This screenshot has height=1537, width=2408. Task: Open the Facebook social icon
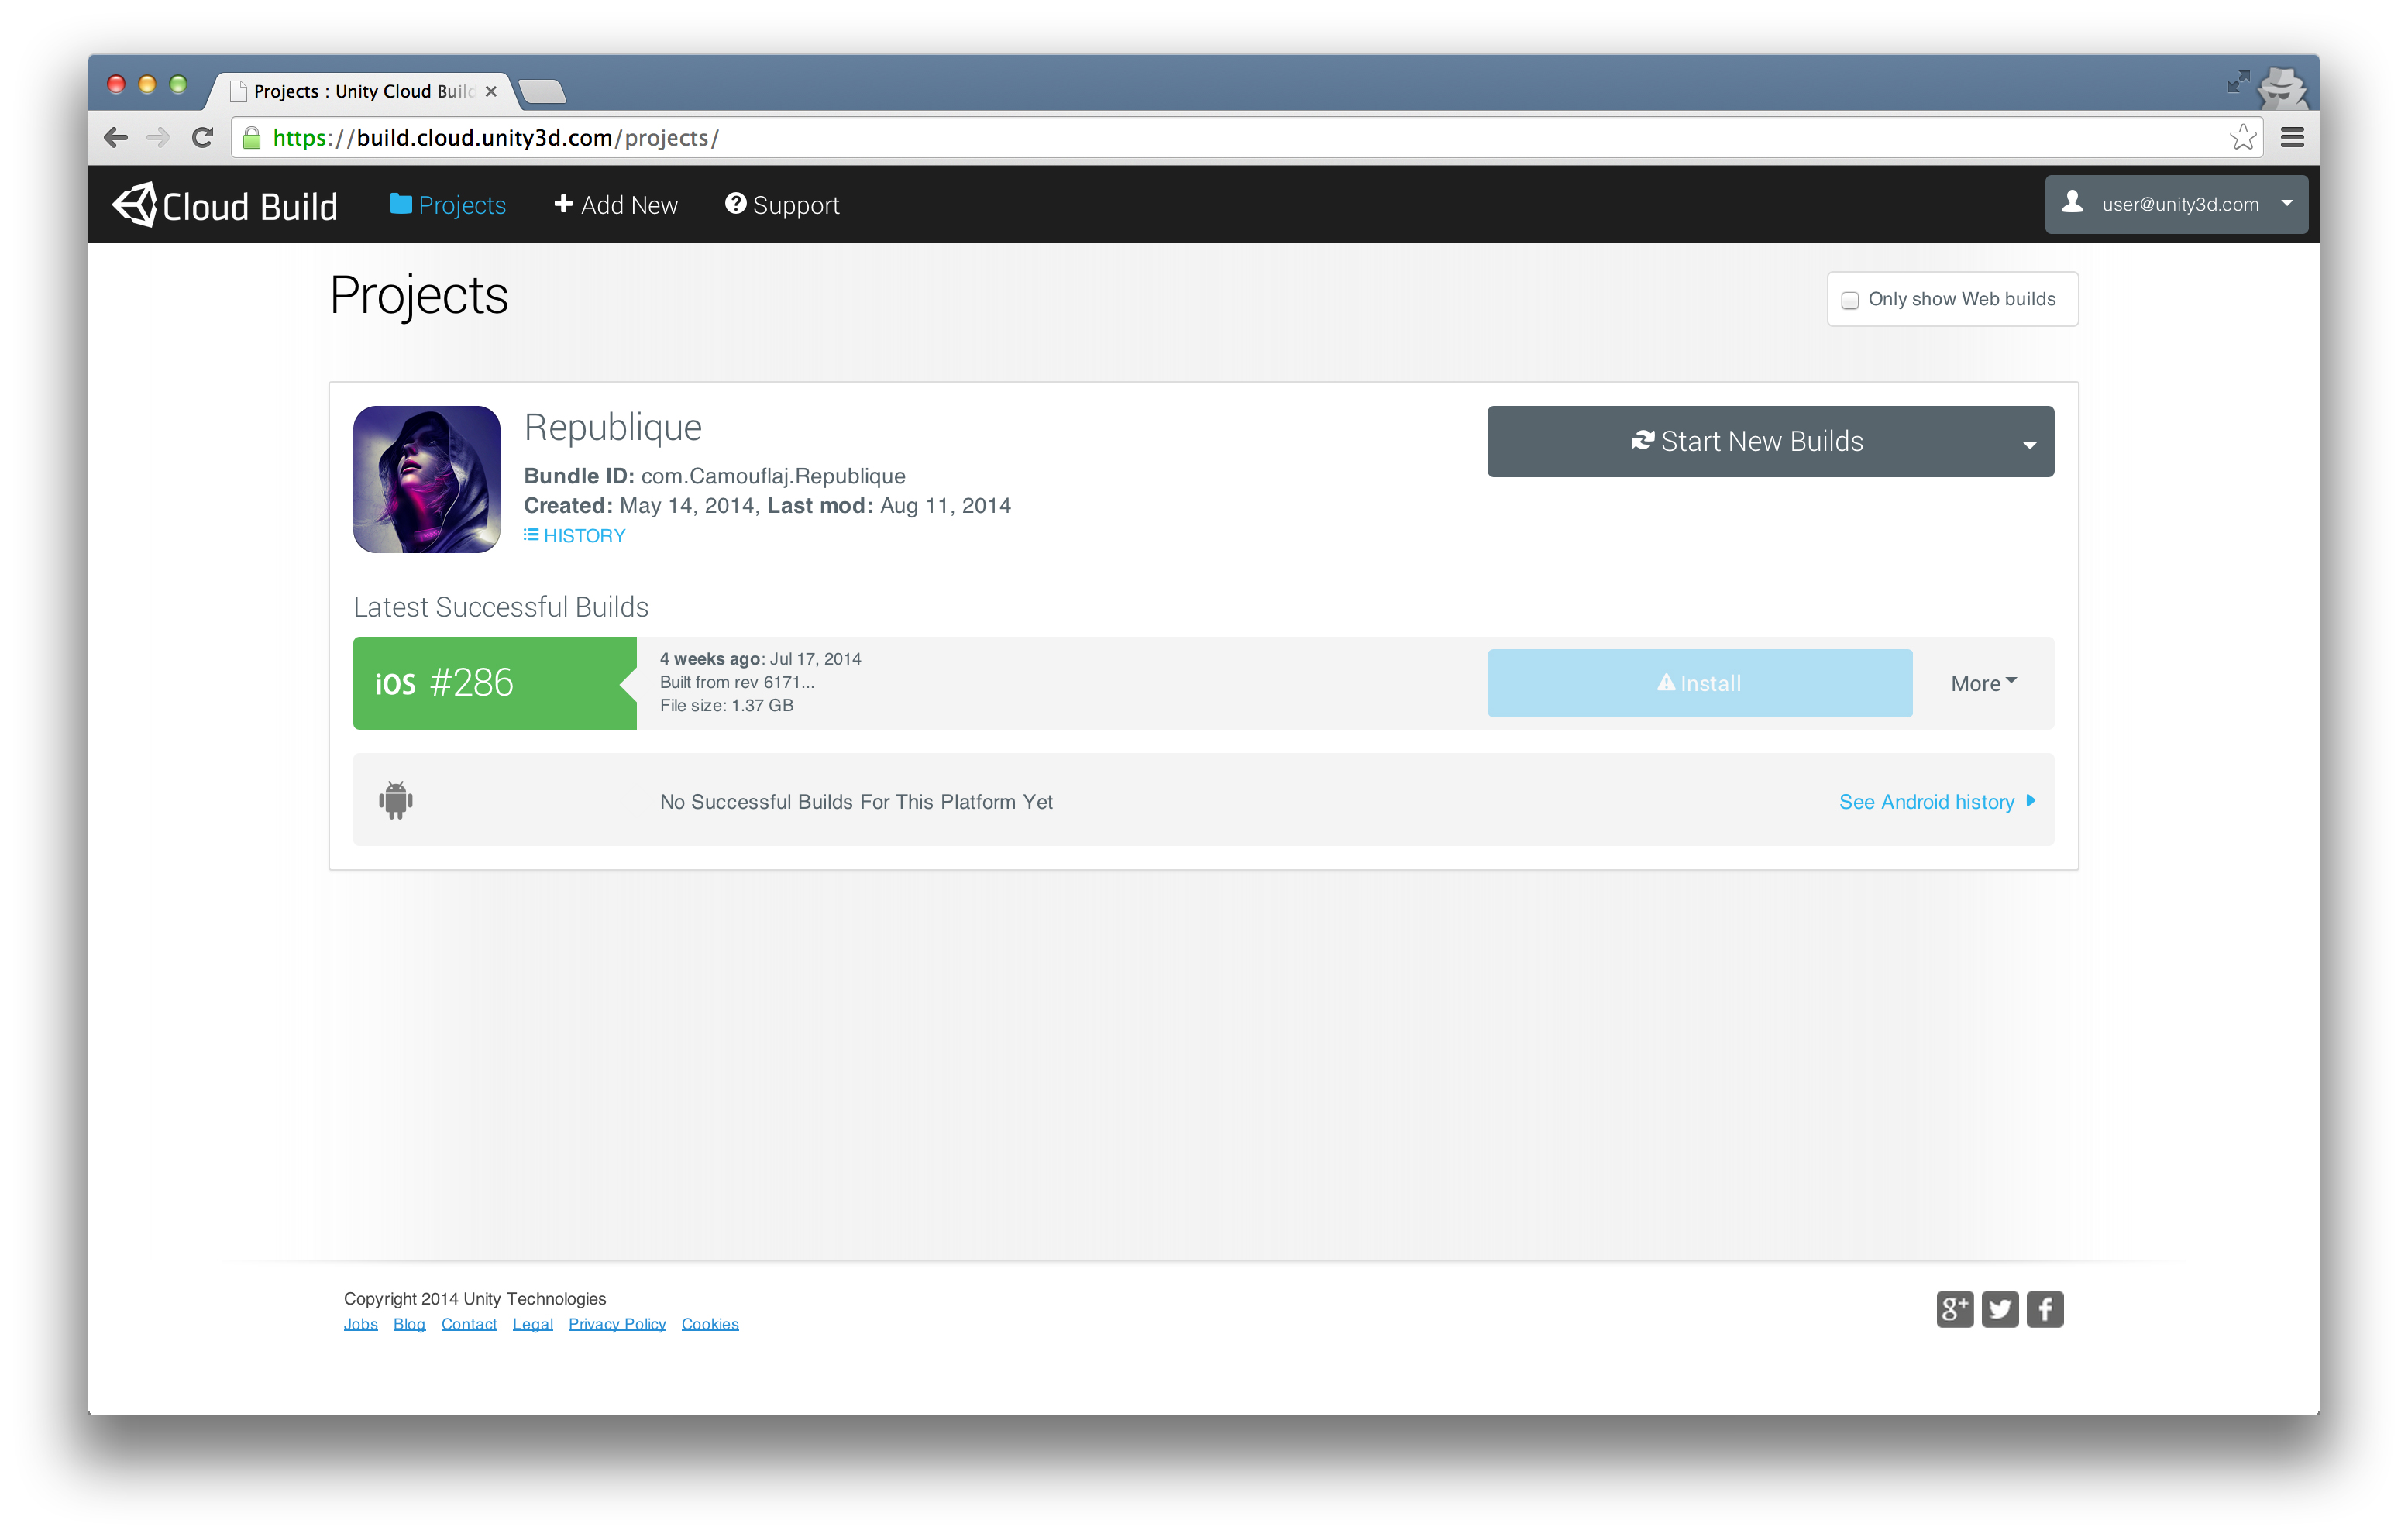[x=2045, y=1309]
